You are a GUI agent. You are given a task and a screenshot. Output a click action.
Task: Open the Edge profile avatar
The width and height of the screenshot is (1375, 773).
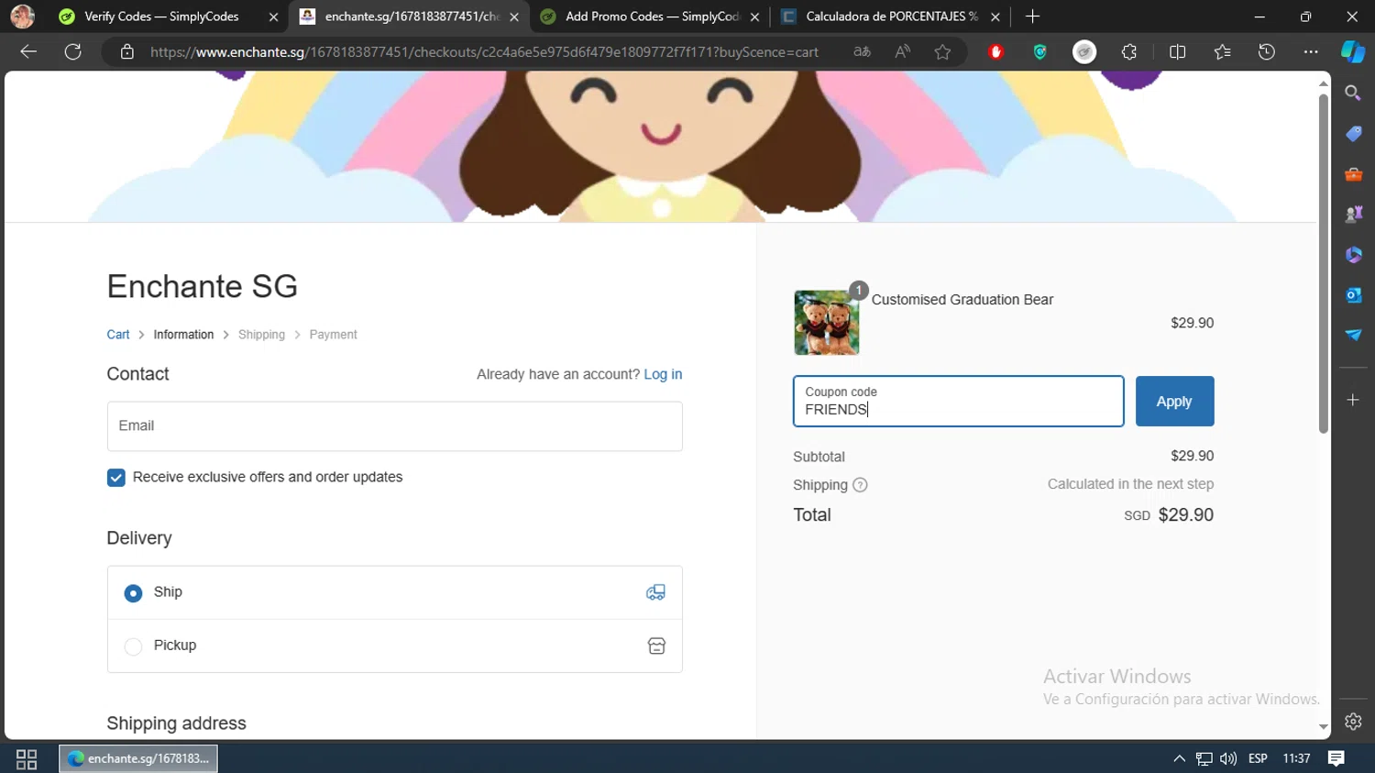pyautogui.click(x=23, y=17)
